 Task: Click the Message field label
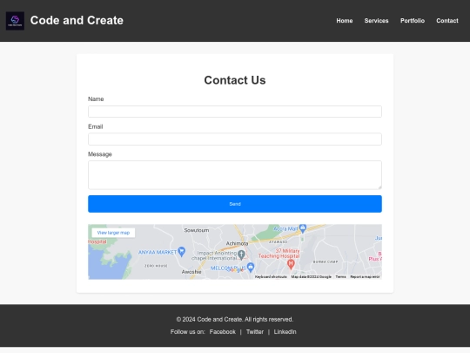pos(100,154)
